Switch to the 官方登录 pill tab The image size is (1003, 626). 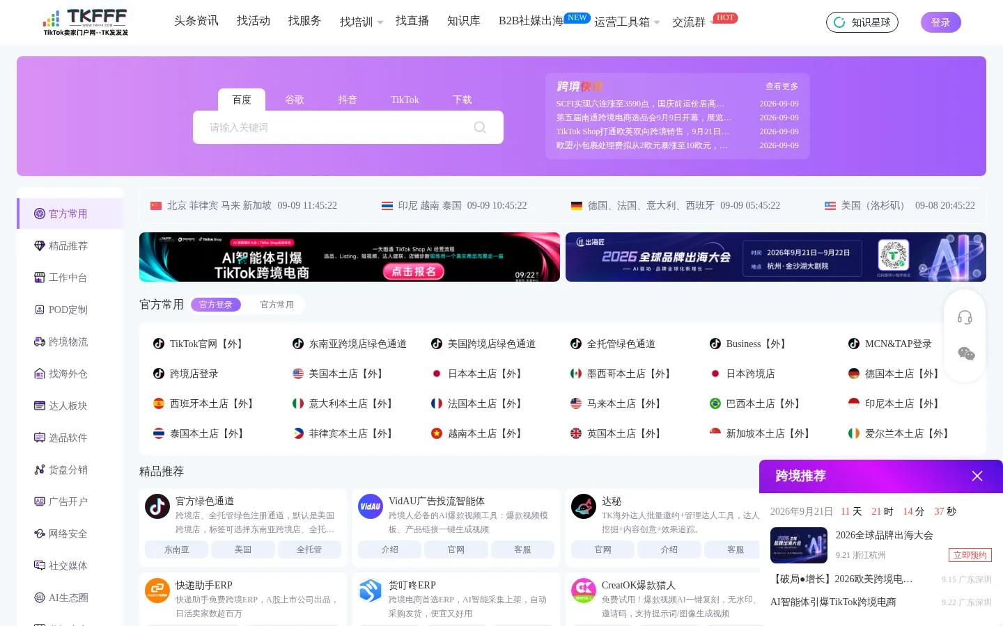tap(216, 305)
